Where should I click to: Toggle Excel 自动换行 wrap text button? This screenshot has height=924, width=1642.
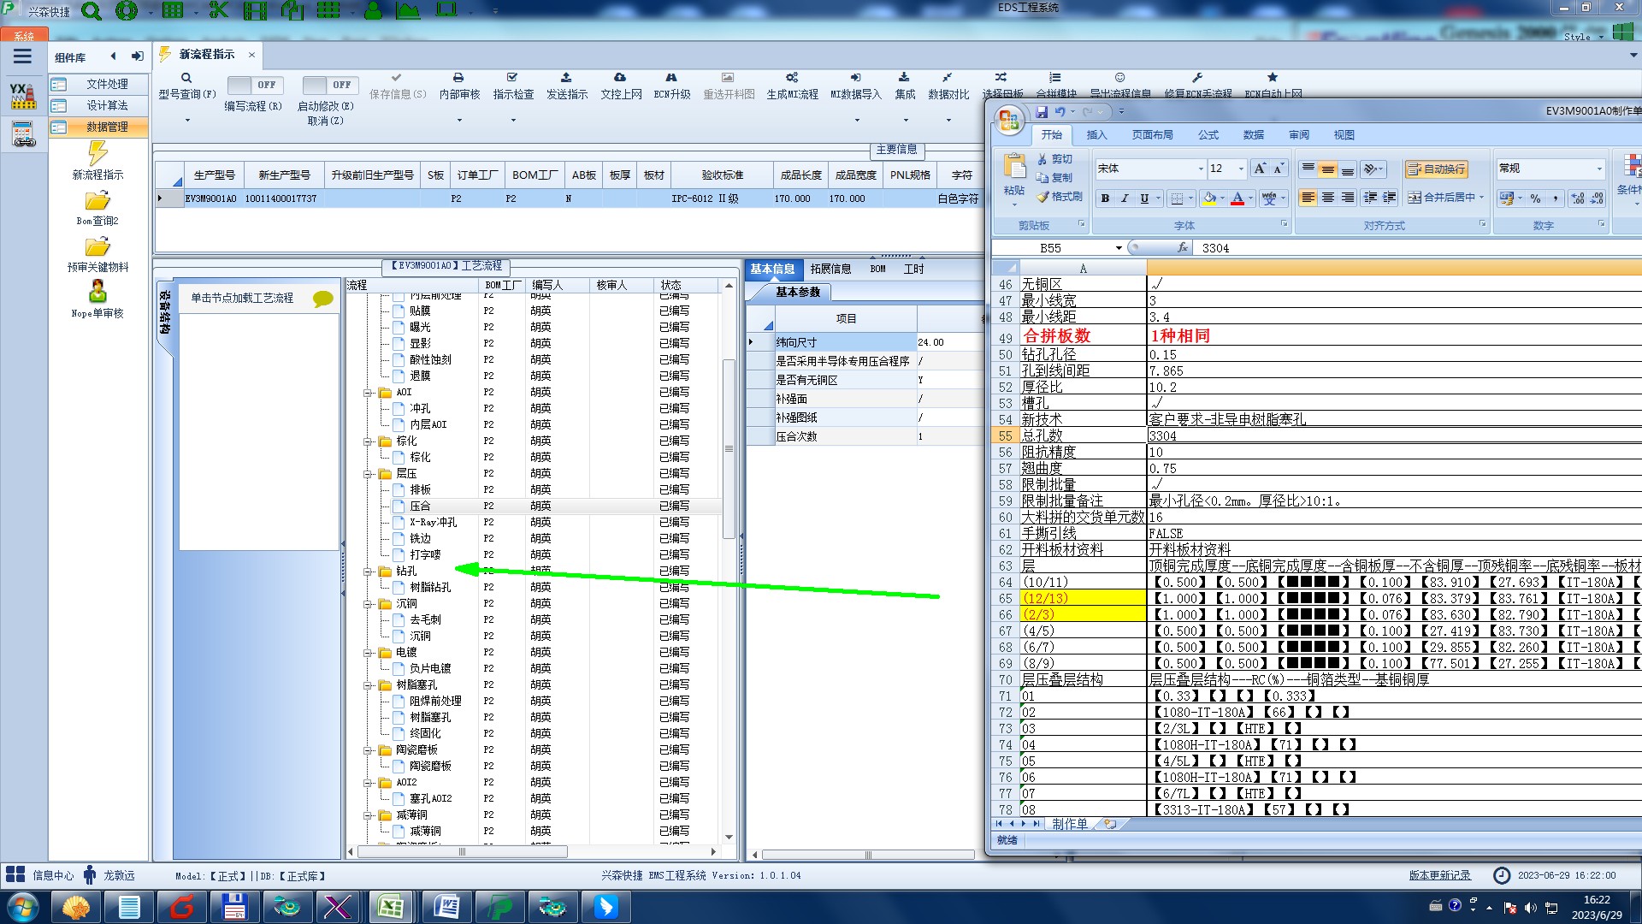tap(1436, 169)
